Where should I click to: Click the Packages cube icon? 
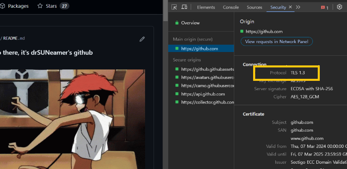point(2,6)
